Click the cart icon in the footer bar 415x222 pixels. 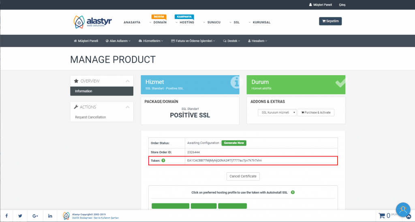tap(382, 216)
